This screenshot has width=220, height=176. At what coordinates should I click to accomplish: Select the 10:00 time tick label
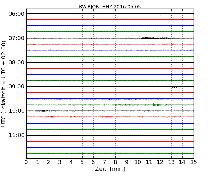(x=17, y=111)
